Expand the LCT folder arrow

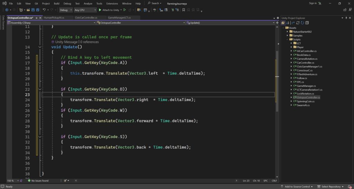(x=291, y=43)
